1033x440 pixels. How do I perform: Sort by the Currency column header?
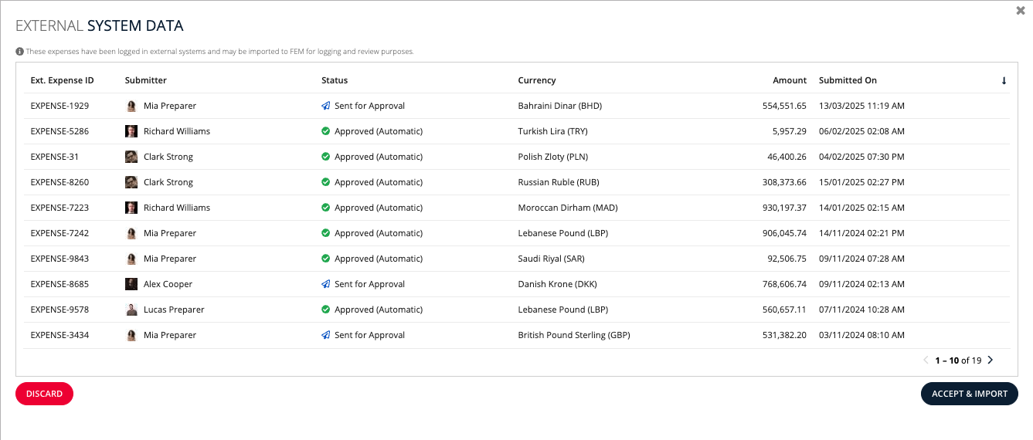pyautogui.click(x=537, y=80)
